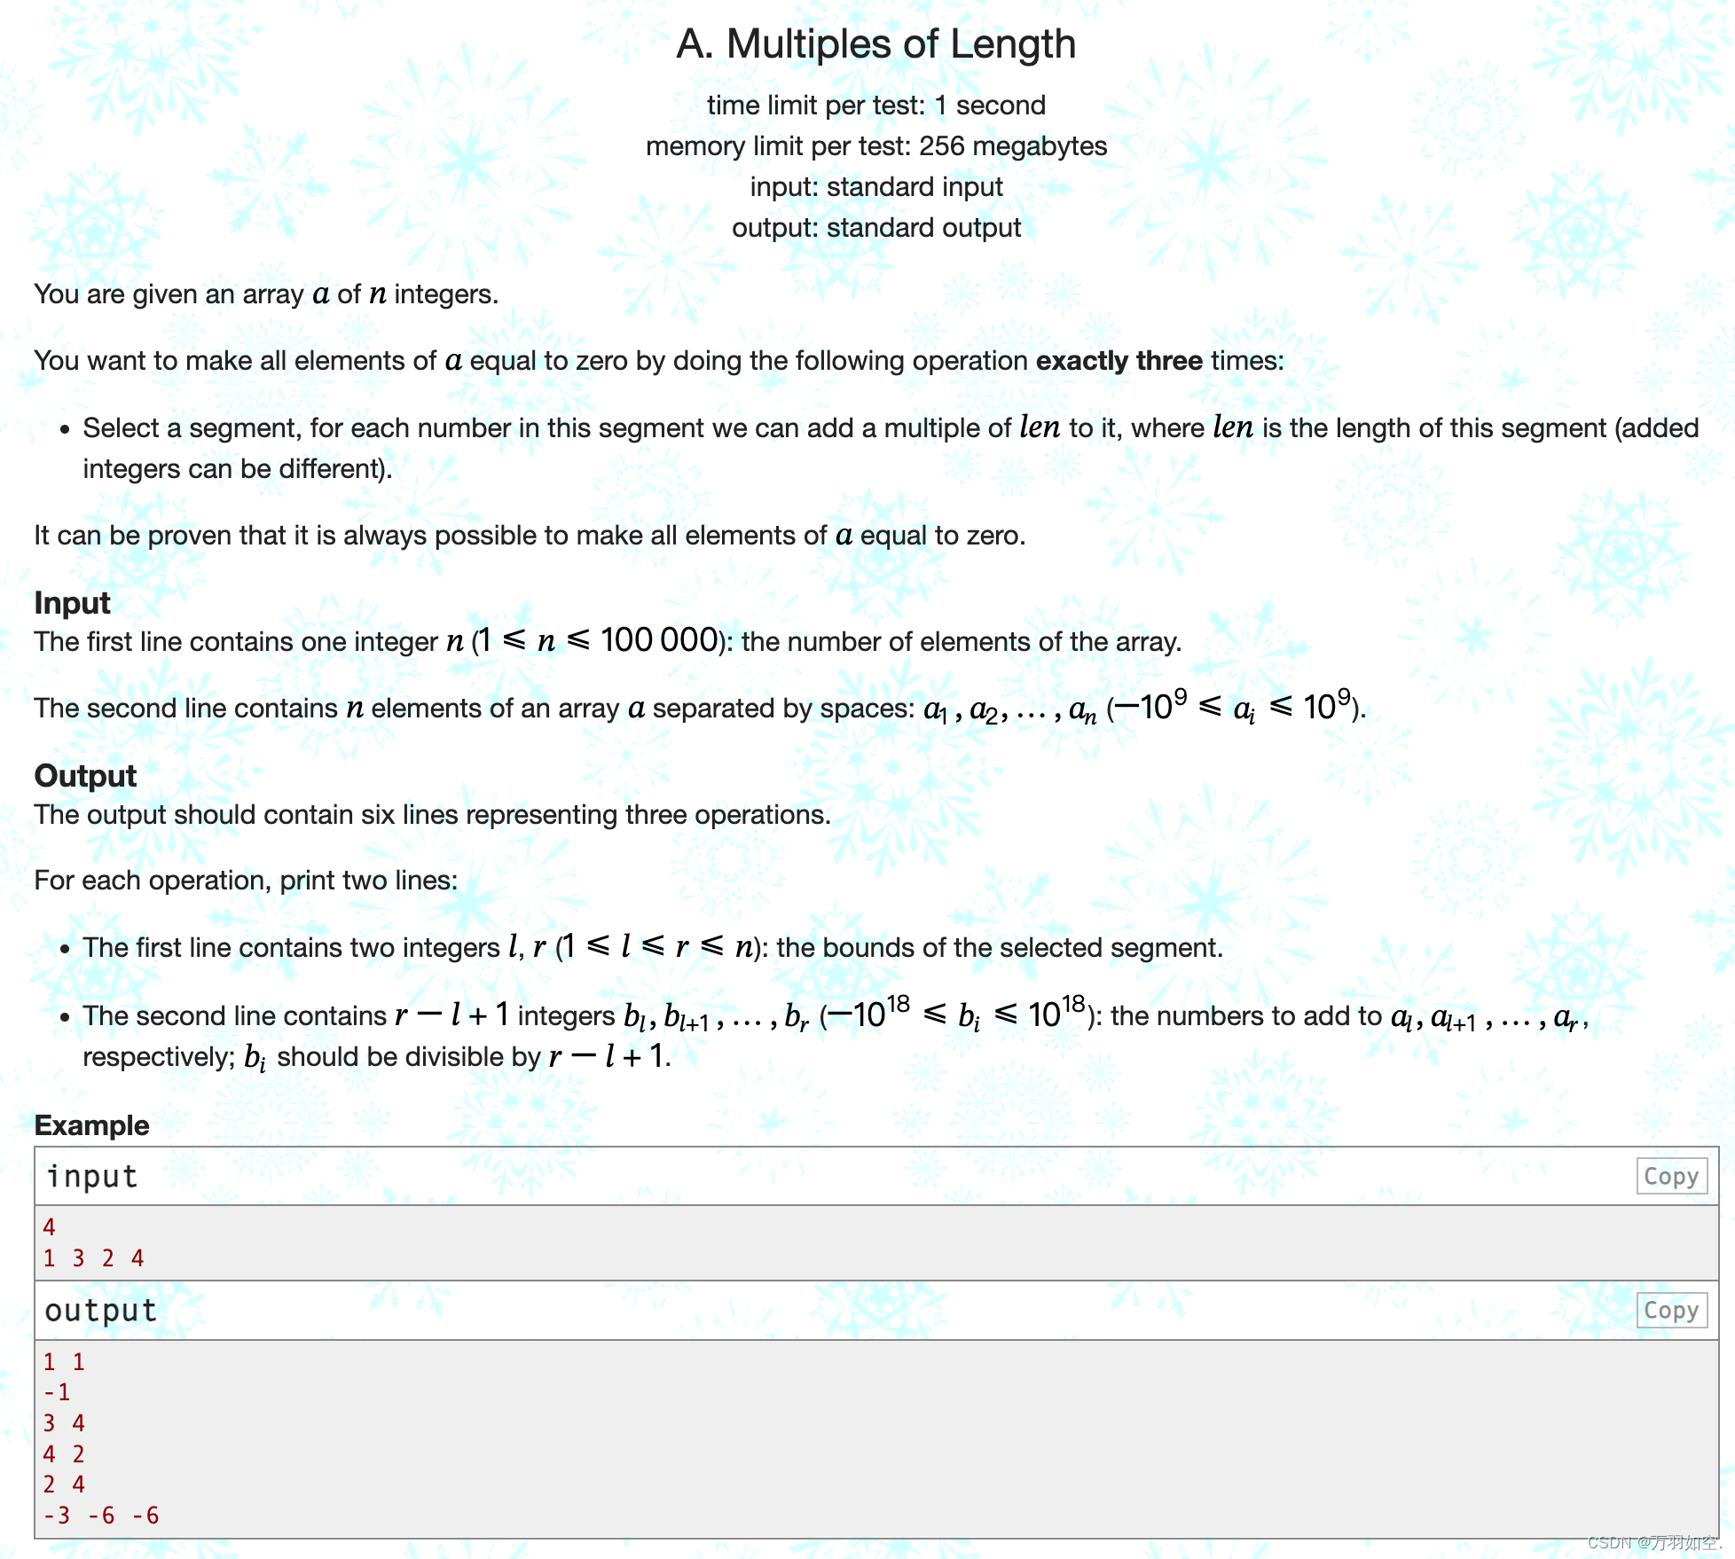Screen dimensions: 1735x1559
Task: Select the input code block text area
Action: tap(867, 1244)
